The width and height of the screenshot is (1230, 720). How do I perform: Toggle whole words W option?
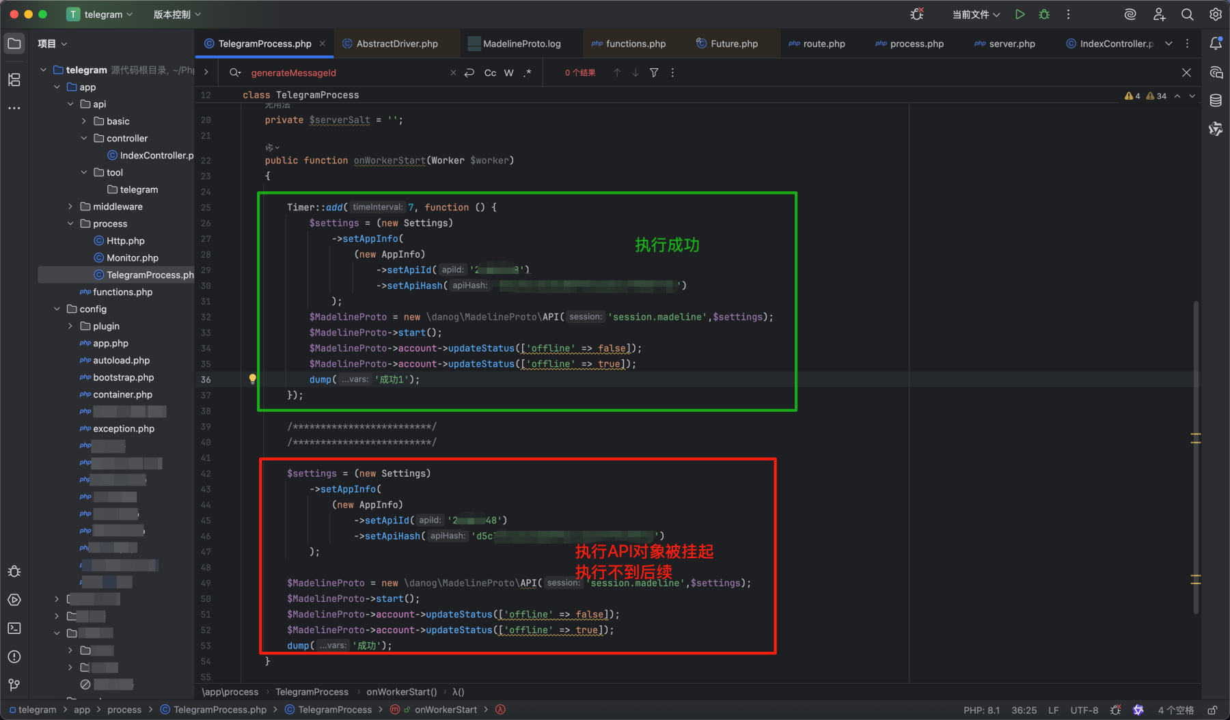(x=509, y=72)
